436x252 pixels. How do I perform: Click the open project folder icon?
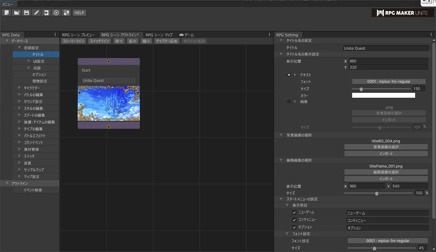point(16,13)
